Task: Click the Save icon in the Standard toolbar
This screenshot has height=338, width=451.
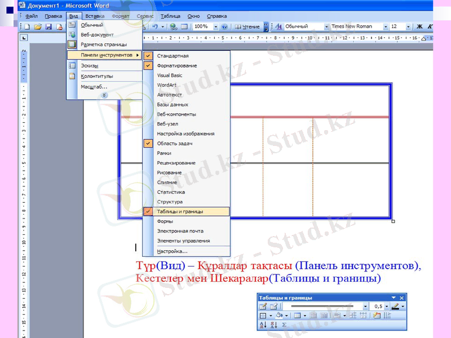Action: [48, 26]
